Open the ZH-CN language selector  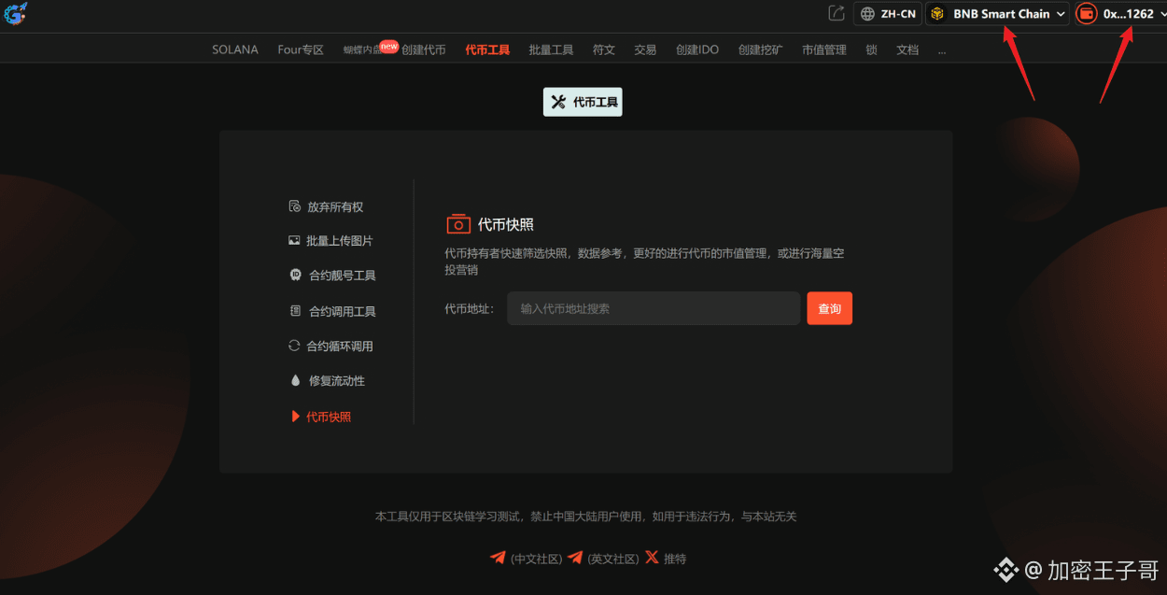(x=887, y=13)
